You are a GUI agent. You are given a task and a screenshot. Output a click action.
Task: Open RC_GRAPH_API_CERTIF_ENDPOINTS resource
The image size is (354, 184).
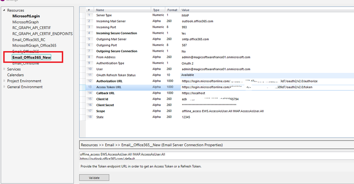click(x=43, y=34)
